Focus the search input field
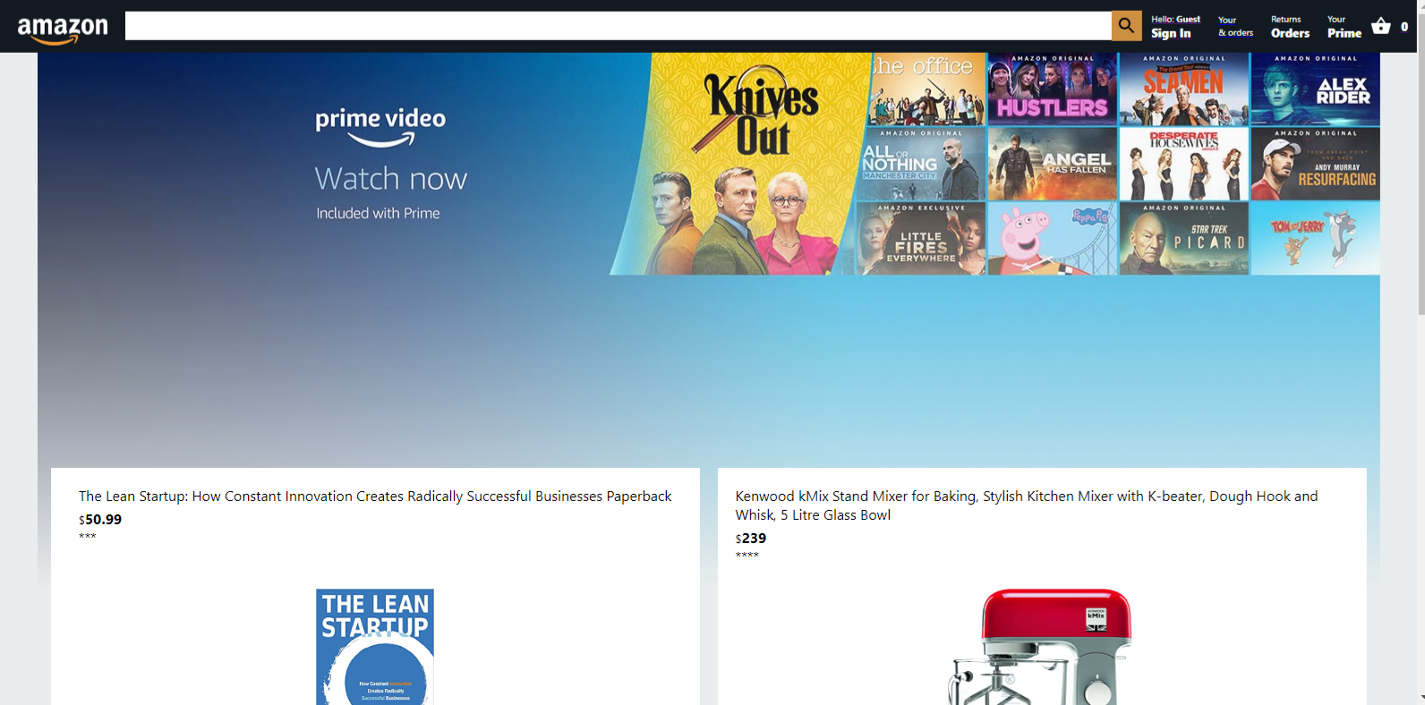Viewport: 1425px width, 705px height. click(618, 26)
